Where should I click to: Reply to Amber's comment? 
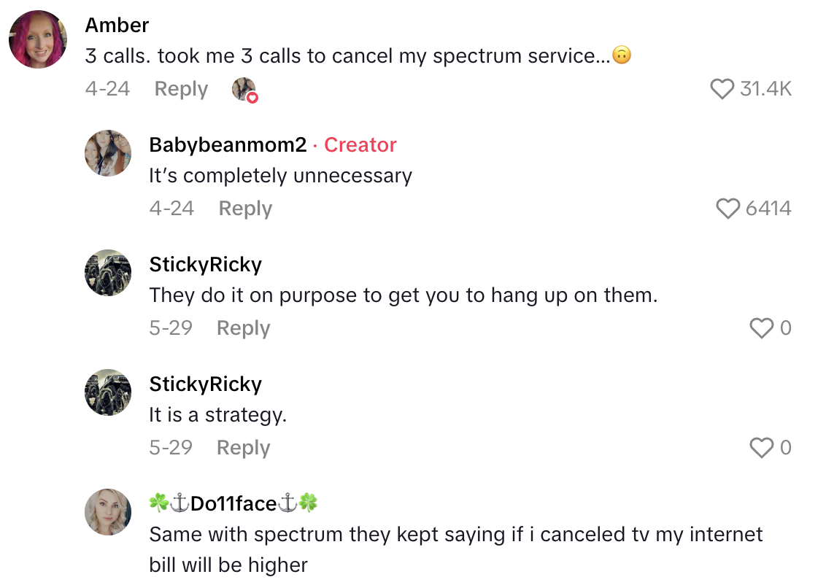[x=180, y=89]
